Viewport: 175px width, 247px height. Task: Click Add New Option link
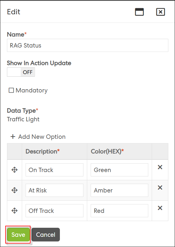click(42, 136)
